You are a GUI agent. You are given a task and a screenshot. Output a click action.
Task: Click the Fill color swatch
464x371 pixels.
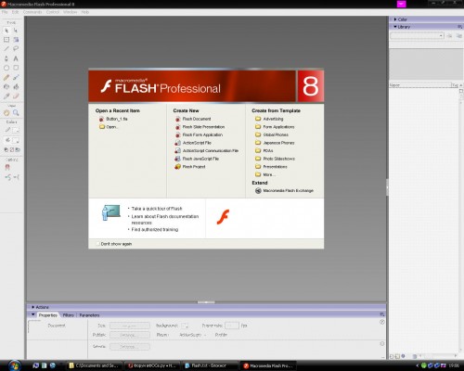pos(16,140)
